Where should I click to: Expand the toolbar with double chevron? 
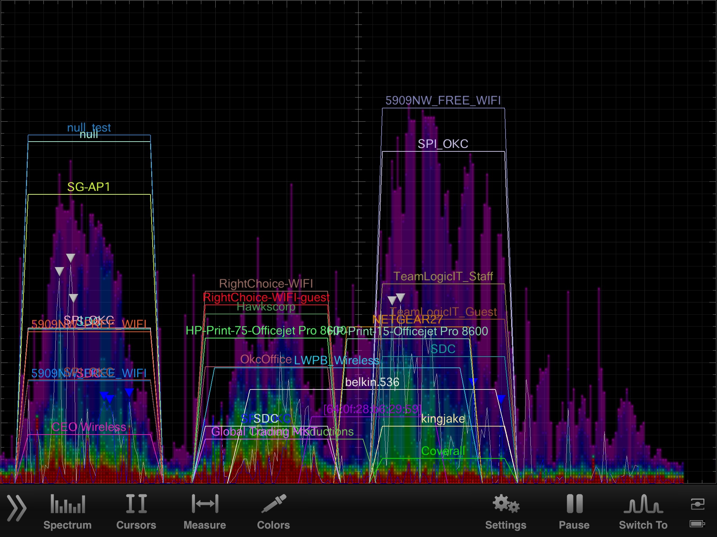(16, 508)
